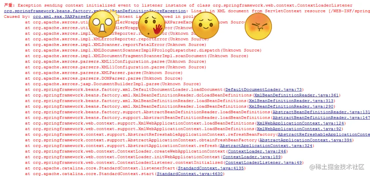Screen dimensions: 370x176
Task: Open XmlBeanDefinitionReader.java:313 link
Action: 291,101
